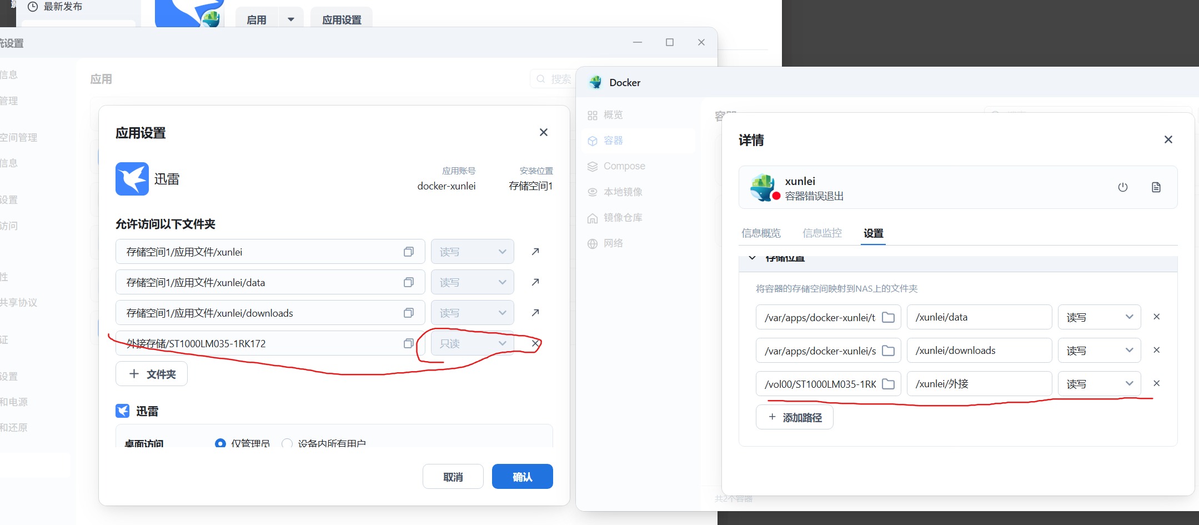Viewport: 1199px width, 525px height.
Task: Click the power icon for xunlei container
Action: point(1123,187)
